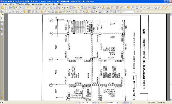Select the Line drawing tool
The width and height of the screenshot is (172, 104).
pyautogui.click(x=144, y=7)
